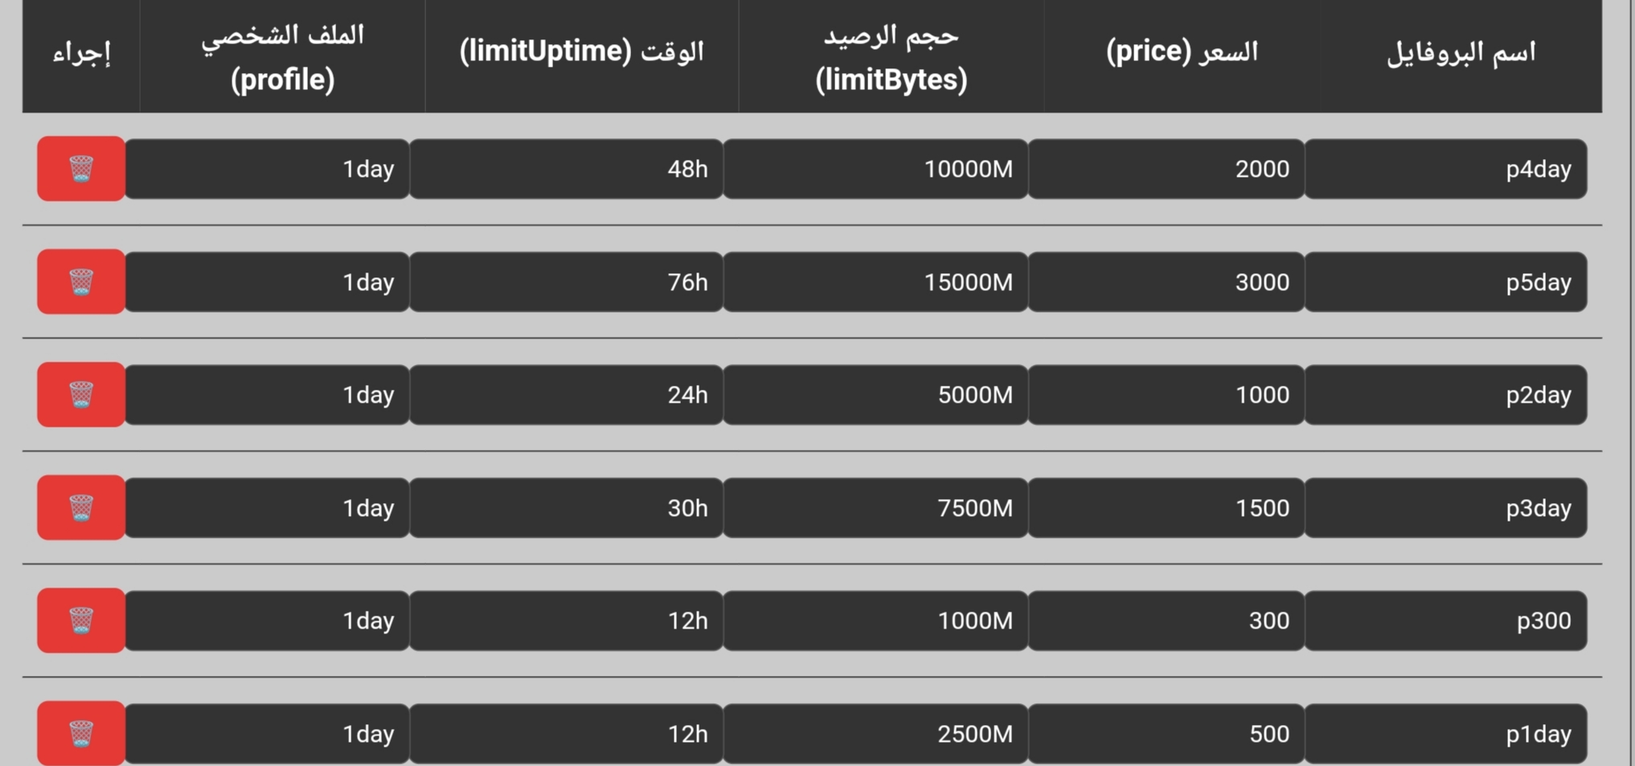Delete the p4day profile row
The image size is (1635, 766).
coord(80,169)
